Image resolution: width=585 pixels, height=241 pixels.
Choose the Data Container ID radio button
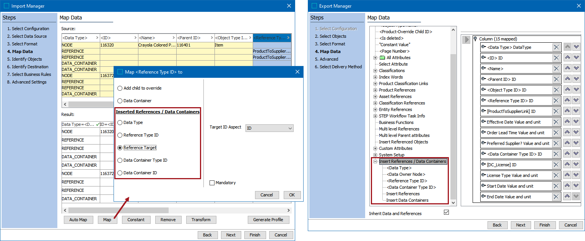[x=120, y=173]
